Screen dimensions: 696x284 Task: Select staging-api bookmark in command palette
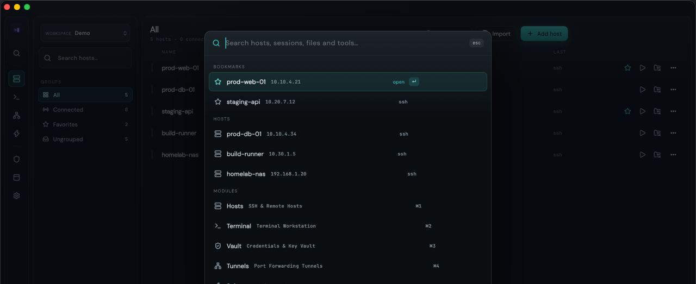348,102
